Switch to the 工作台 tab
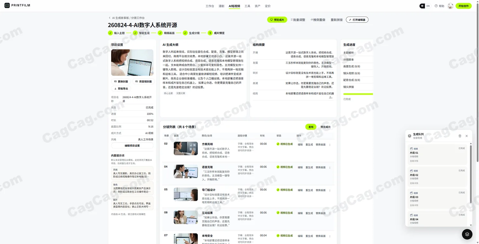 pyautogui.click(x=210, y=6)
